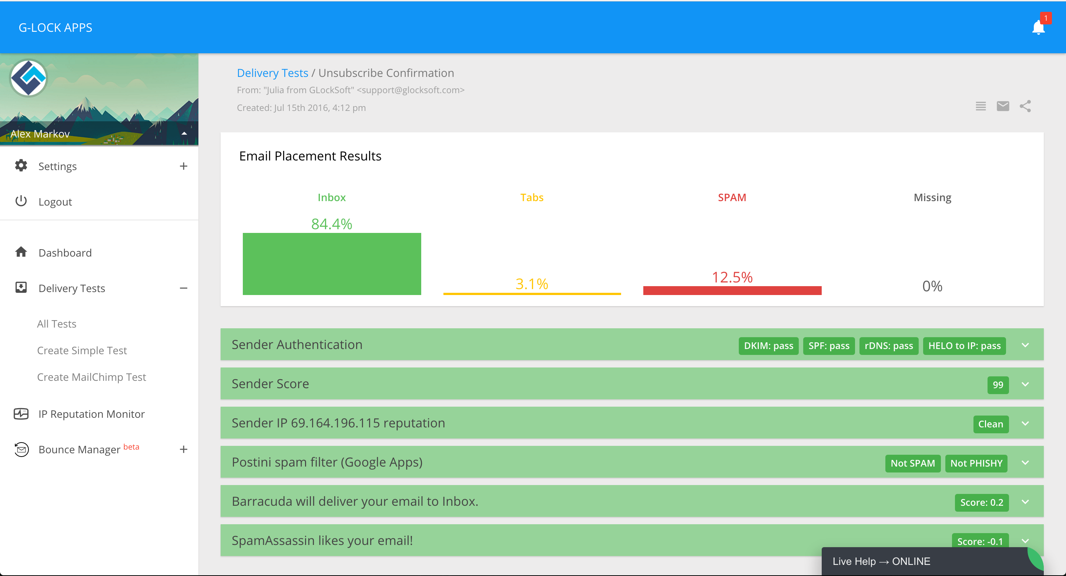This screenshot has width=1066, height=576.
Task: Open the notifications bell icon
Action: (x=1038, y=27)
